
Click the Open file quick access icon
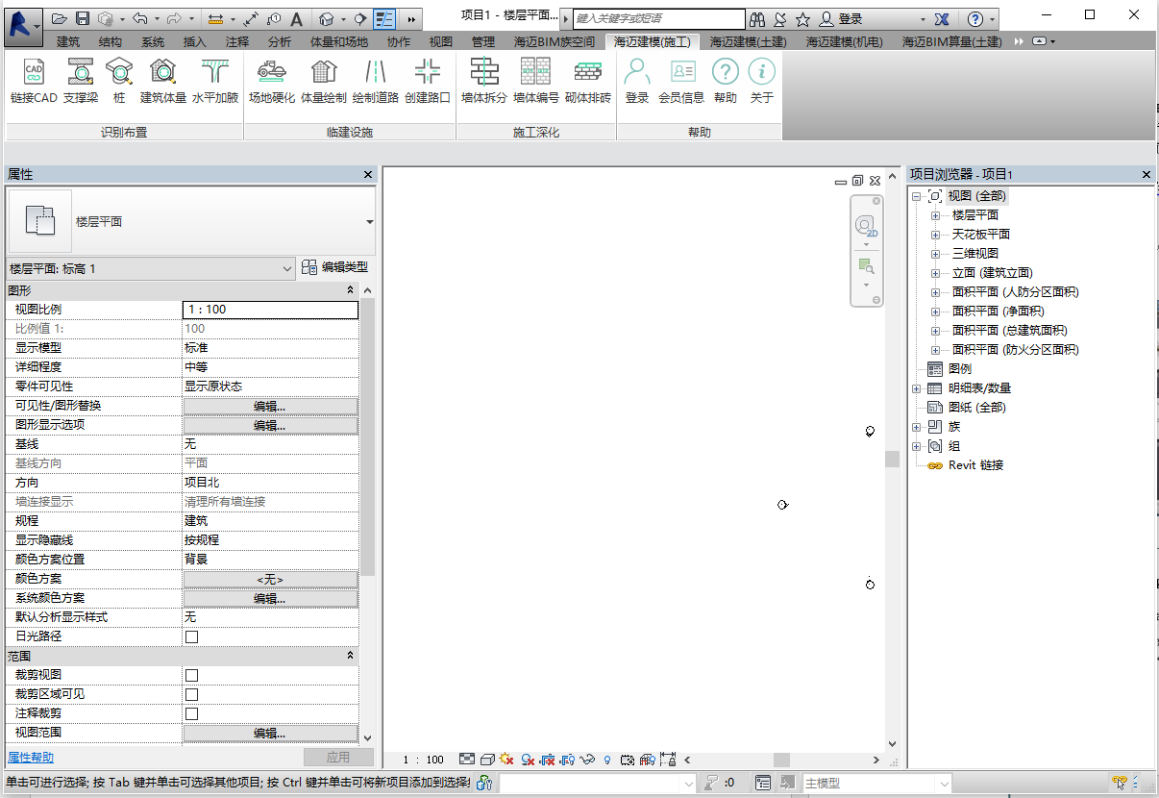tap(61, 18)
